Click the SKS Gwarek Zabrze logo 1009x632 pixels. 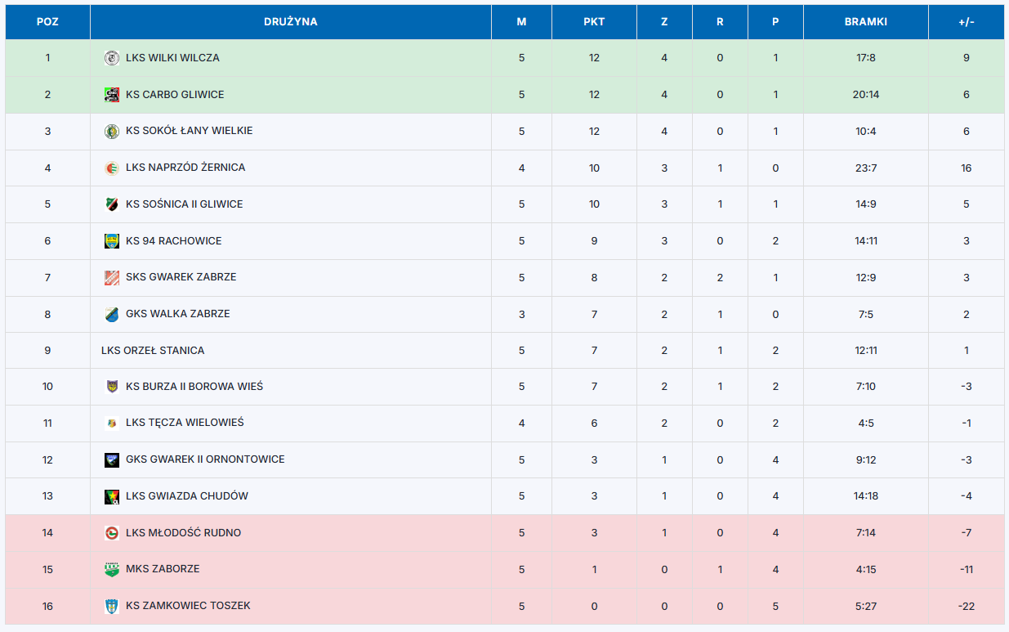point(112,277)
